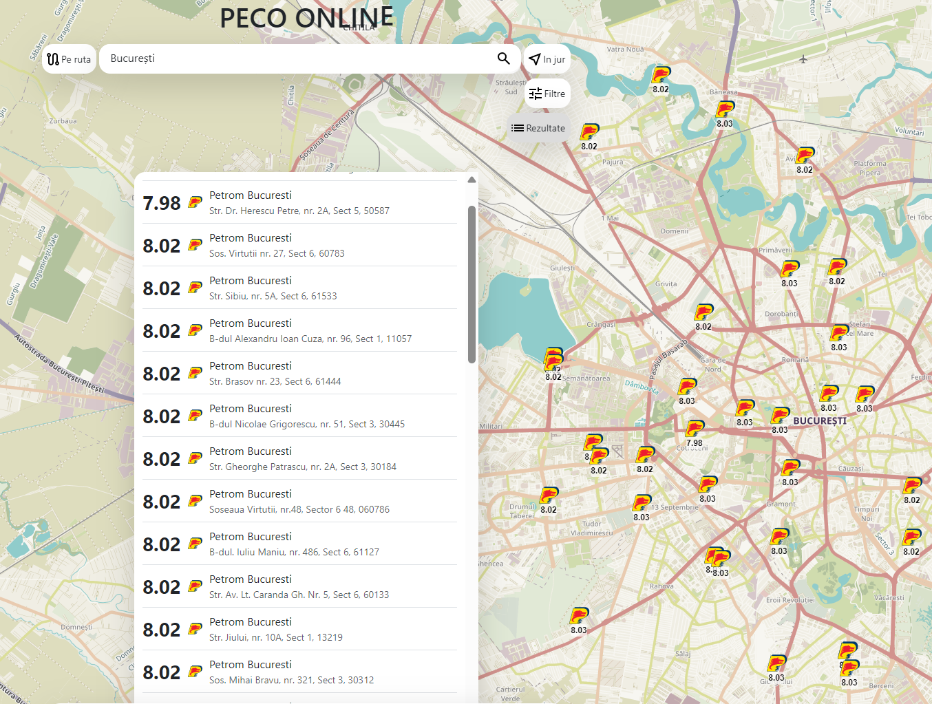Click the 7.98 Petrom map marker

pos(695,431)
